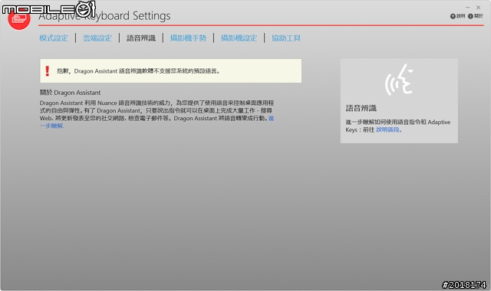491x291 pixels.
Task: Close the Adaptive Keyboard Settings window
Action: (478, 7)
